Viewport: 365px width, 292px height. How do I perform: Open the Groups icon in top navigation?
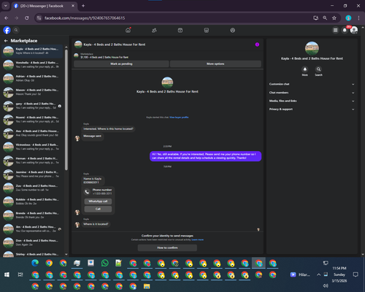tap(233, 30)
